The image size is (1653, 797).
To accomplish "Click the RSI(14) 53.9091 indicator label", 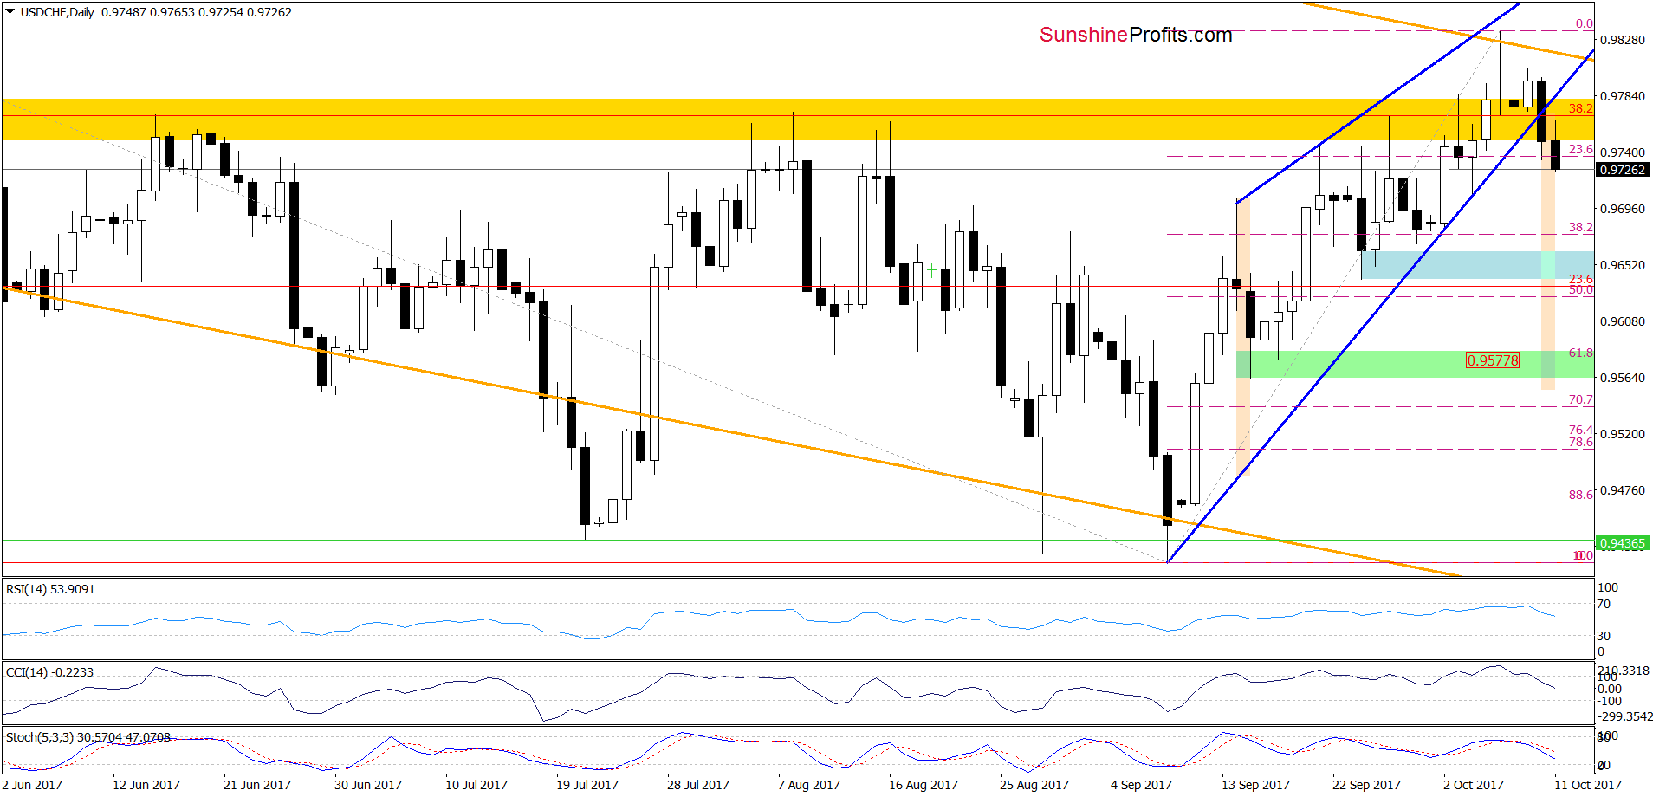I will [x=50, y=589].
